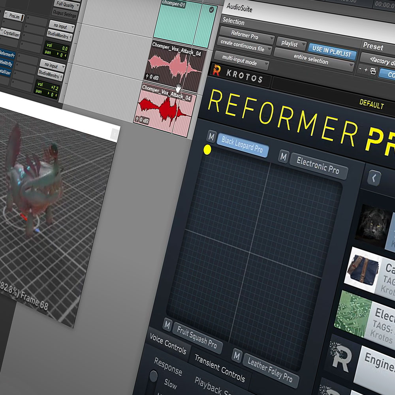395x395 pixels.
Task: Open the factory default preset dropdown
Action: pyautogui.click(x=378, y=61)
